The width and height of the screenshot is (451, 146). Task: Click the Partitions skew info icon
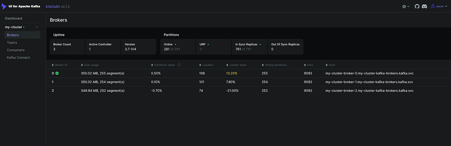[179, 65]
